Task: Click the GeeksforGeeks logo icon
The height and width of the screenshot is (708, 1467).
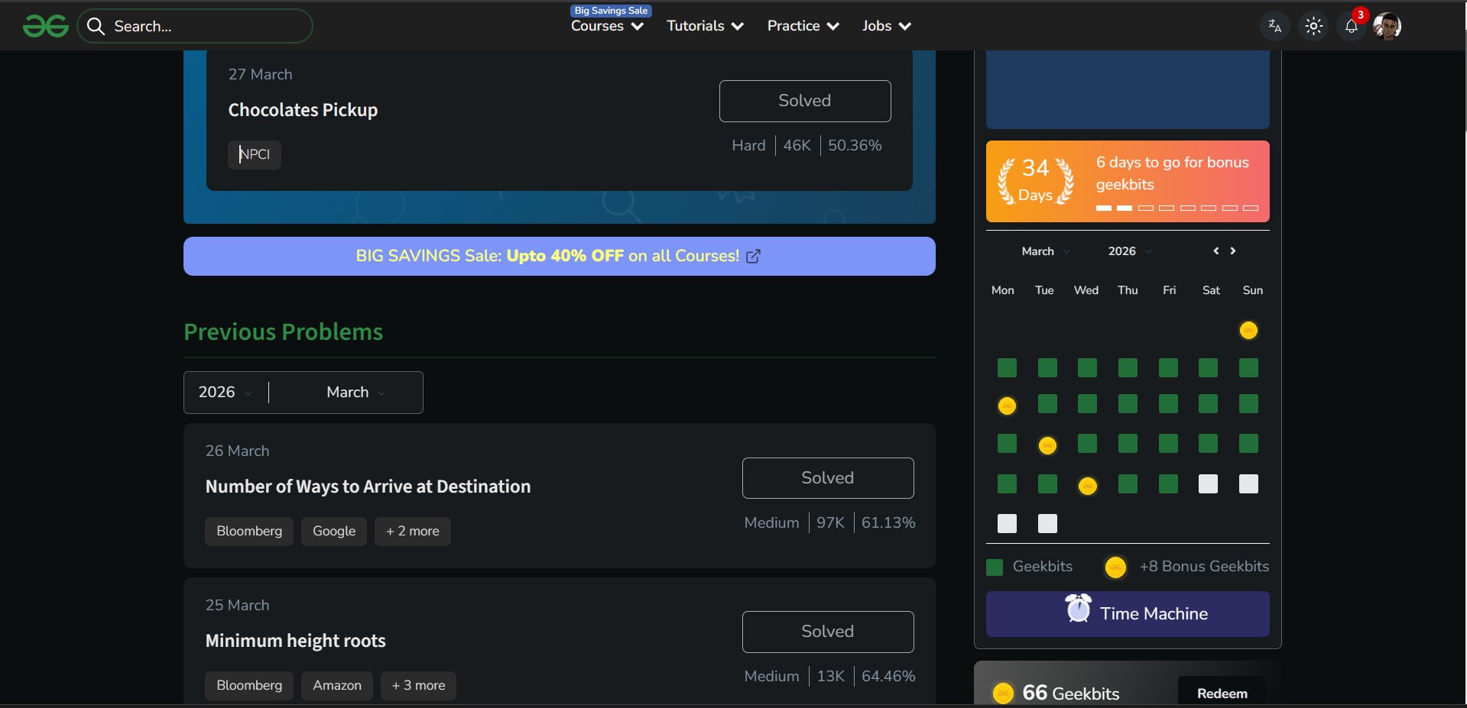Action: tap(46, 26)
